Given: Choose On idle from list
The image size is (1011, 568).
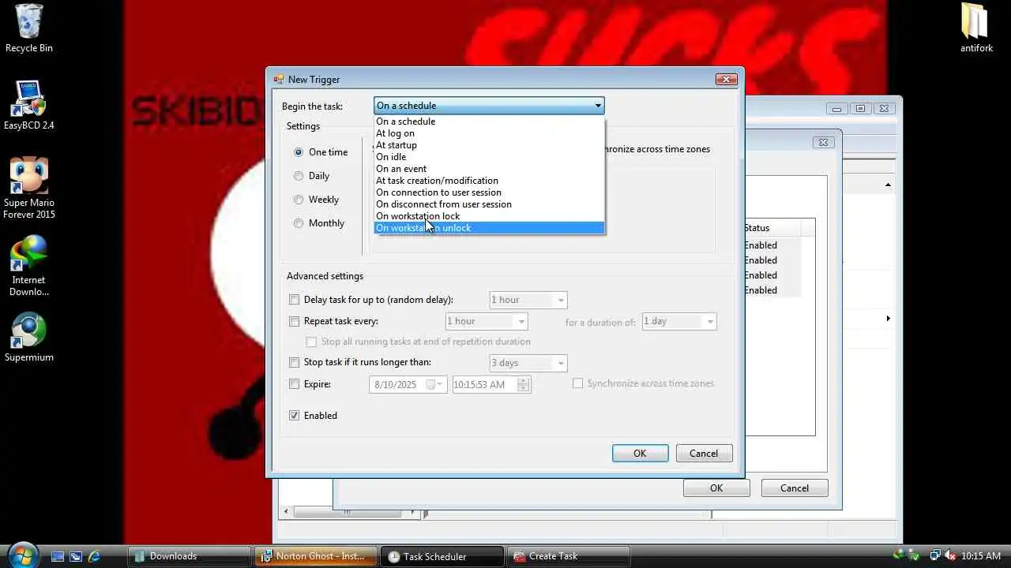Looking at the screenshot, I should 489,157.
